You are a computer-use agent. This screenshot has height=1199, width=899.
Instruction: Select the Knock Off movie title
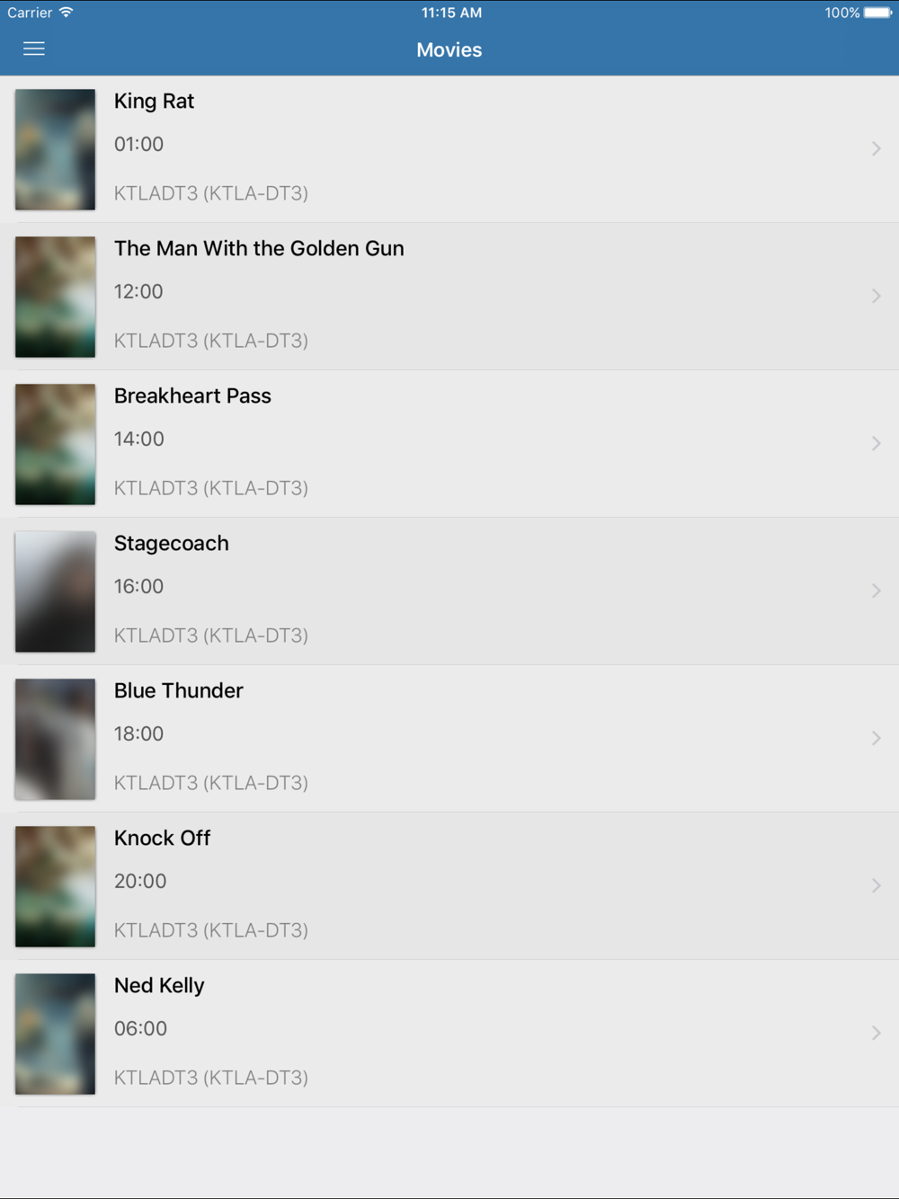tap(162, 838)
